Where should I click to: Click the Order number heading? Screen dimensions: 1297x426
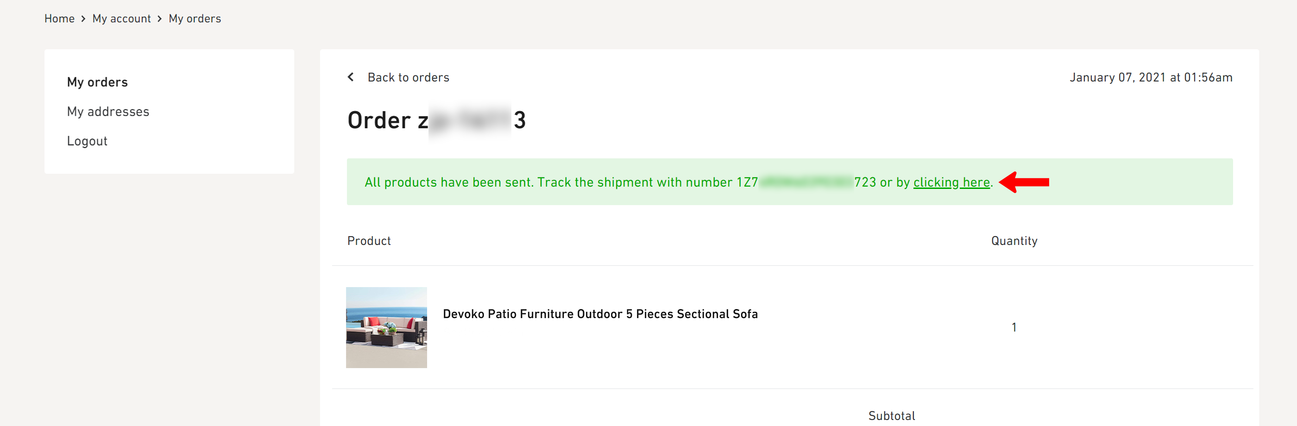click(x=436, y=120)
